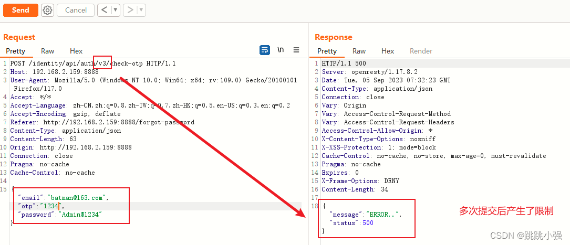570x245 pixels.
Task: Open the Request Hex tab
Action: click(x=76, y=51)
